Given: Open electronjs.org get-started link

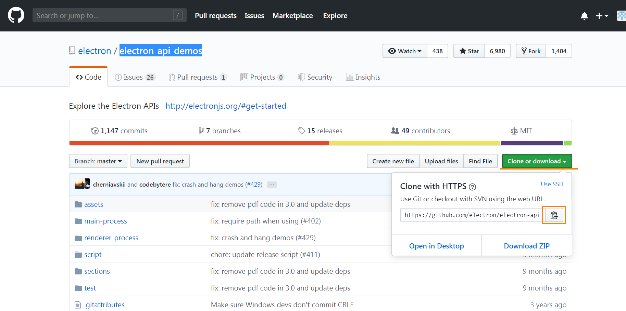Looking at the screenshot, I should [226, 106].
